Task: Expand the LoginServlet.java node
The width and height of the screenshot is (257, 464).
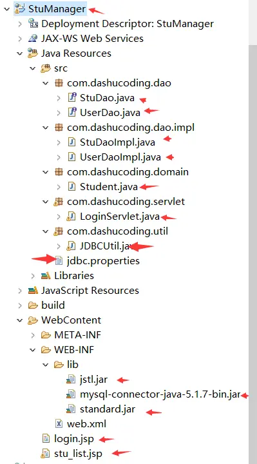Action: coord(59,217)
